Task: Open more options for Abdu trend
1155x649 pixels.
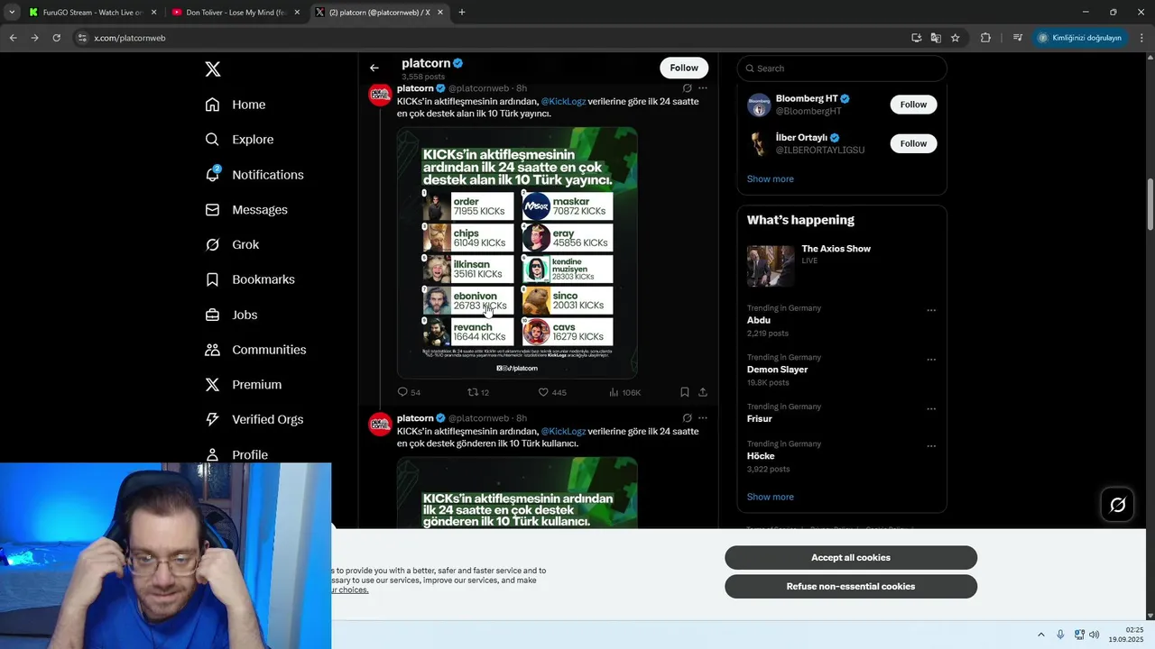Action: 931,310
